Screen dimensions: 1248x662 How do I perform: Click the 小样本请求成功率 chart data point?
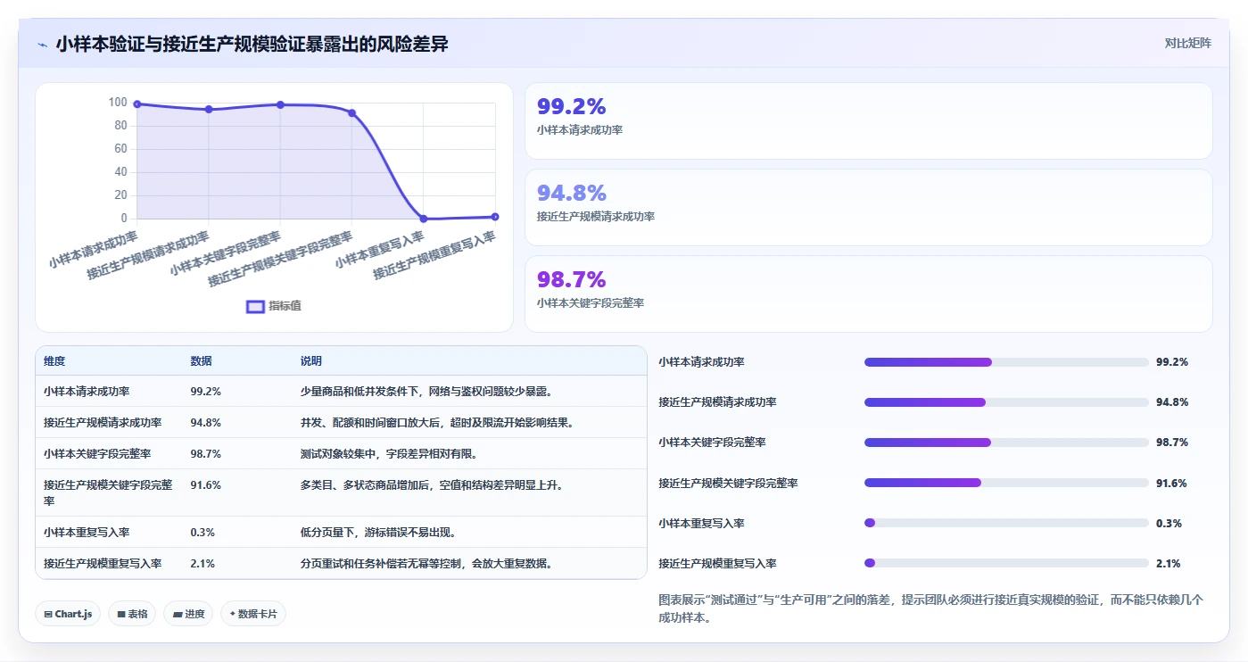pos(137,104)
